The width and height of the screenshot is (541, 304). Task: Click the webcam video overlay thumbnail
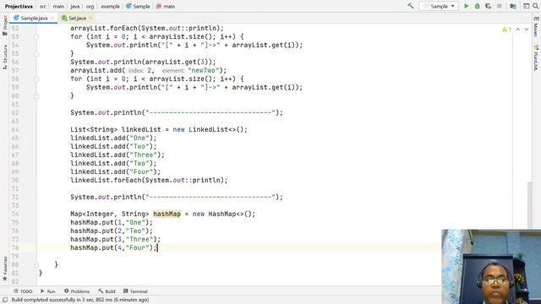491,267
